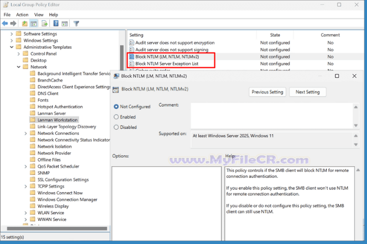Collapse the Administrative Templates node
Image resolution: width=367 pixels, height=244 pixels.
click(x=12, y=47)
